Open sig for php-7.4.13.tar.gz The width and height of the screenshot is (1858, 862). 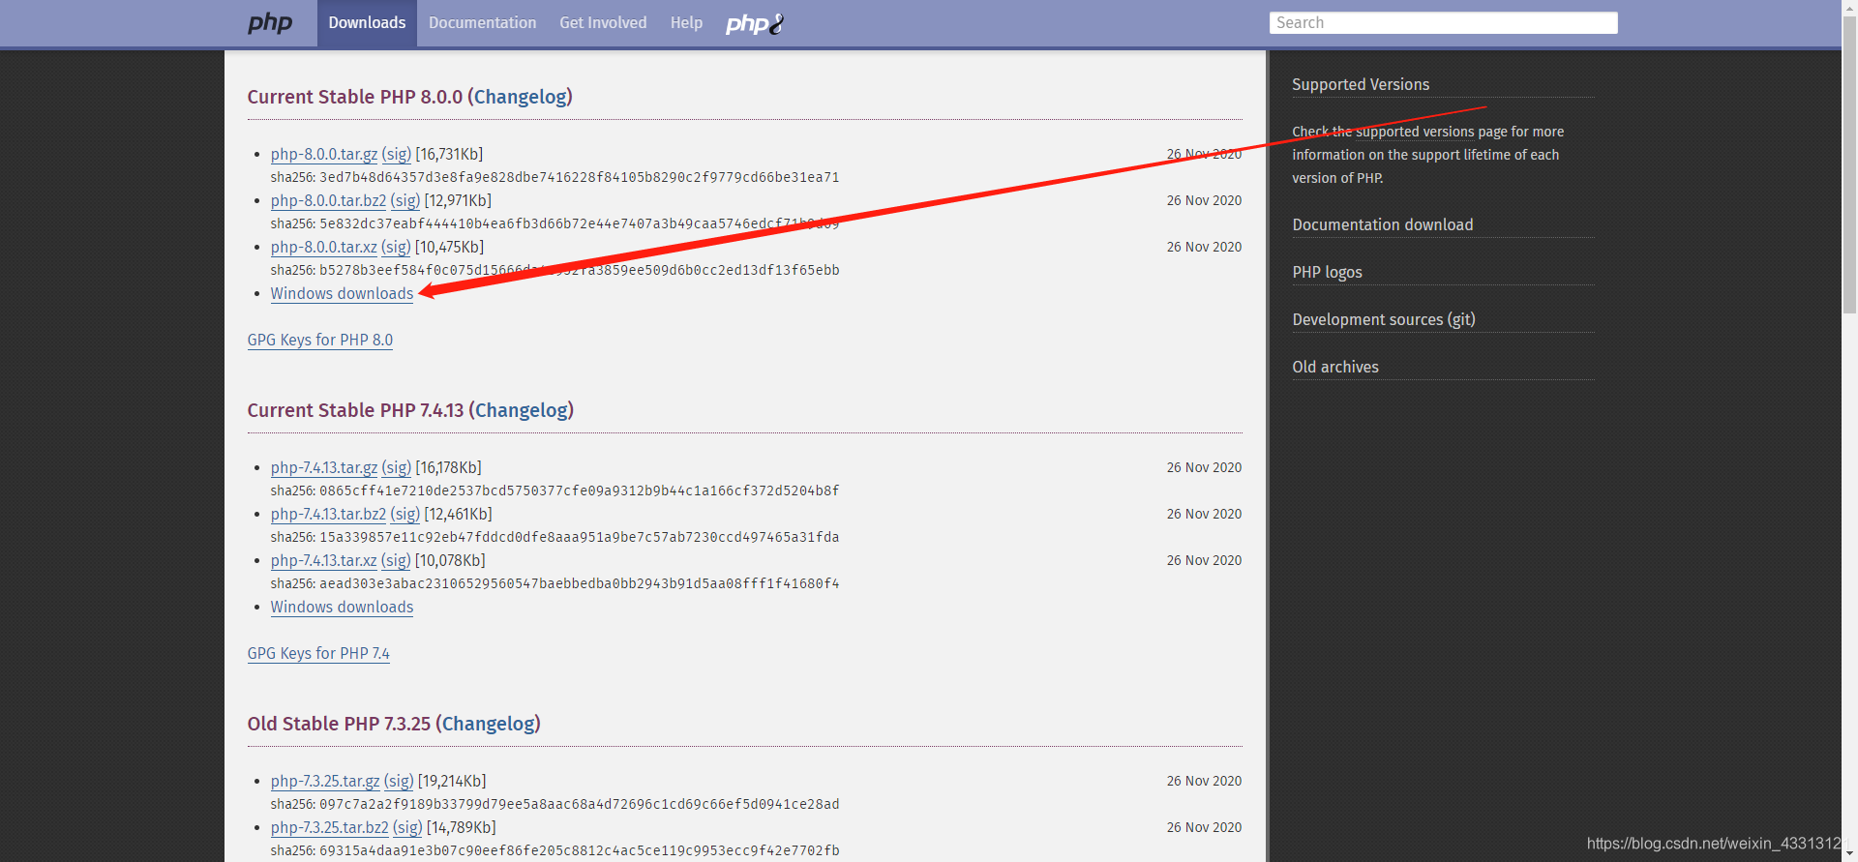[x=397, y=467]
